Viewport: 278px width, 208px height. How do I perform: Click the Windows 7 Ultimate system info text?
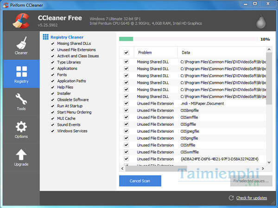tap(115, 19)
